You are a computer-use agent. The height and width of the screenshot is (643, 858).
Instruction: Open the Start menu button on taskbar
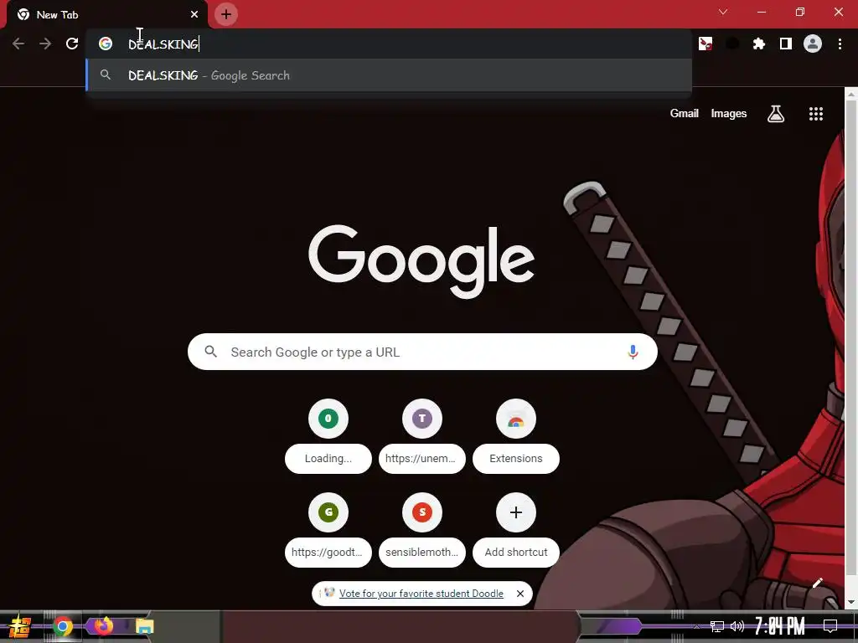pyautogui.click(x=19, y=626)
